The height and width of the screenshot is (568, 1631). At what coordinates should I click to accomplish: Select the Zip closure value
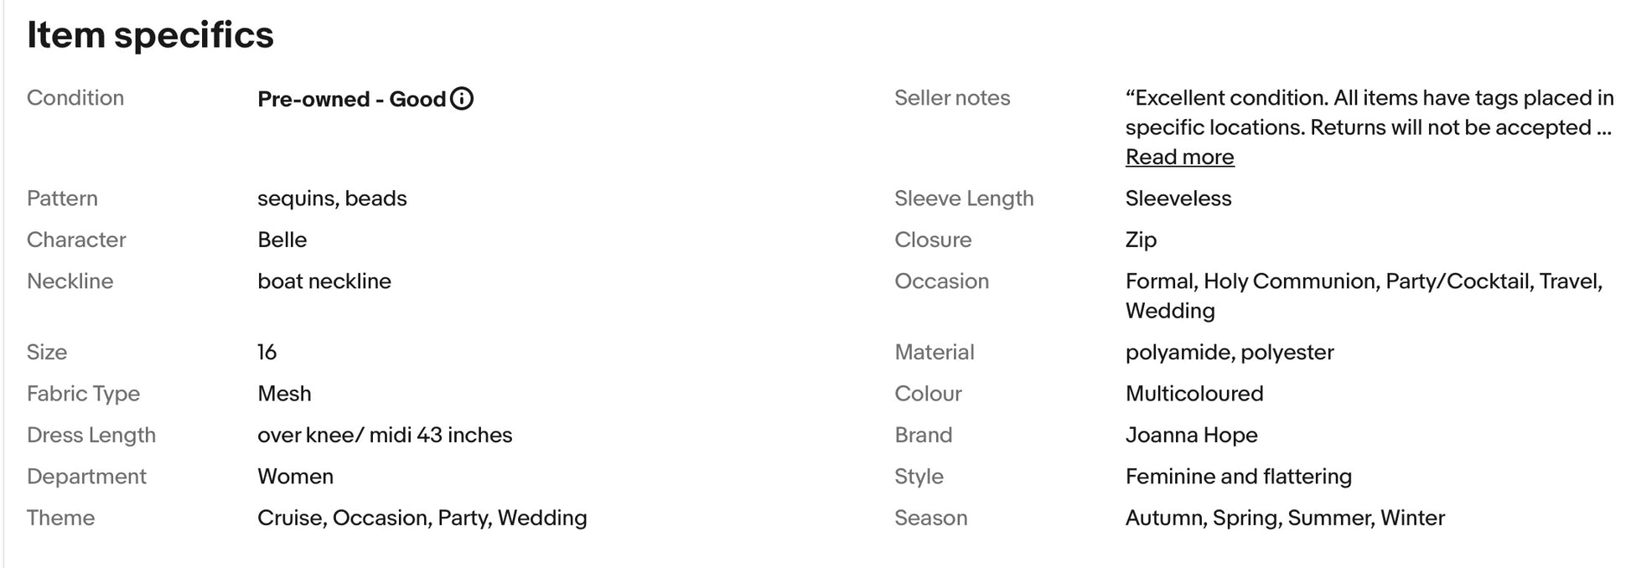coord(1141,240)
